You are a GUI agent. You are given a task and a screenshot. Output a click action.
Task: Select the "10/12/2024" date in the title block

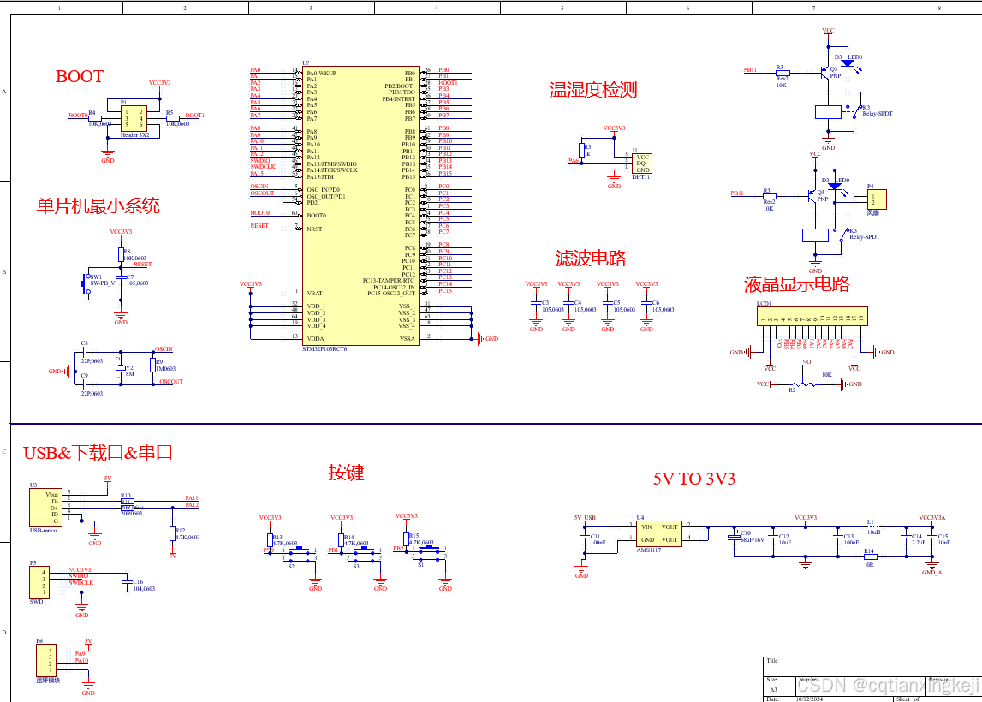(809, 699)
